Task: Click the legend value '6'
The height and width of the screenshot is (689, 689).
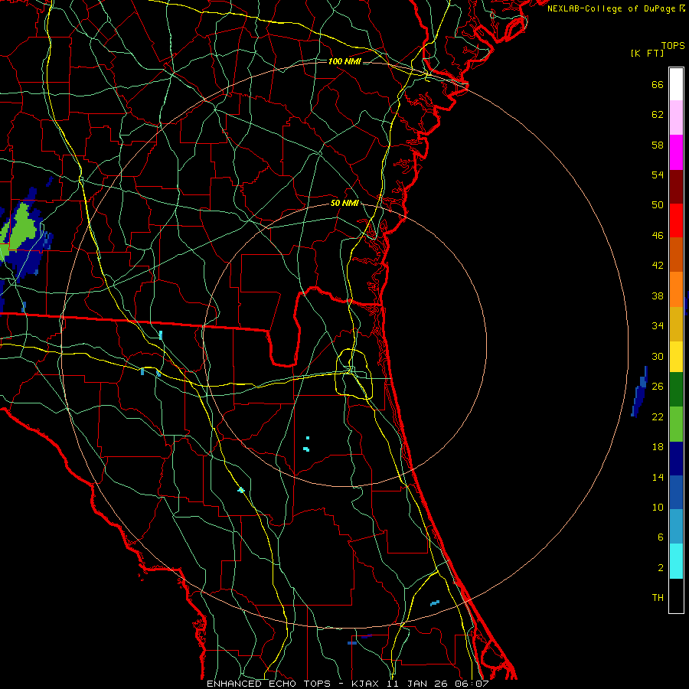Action: [661, 537]
